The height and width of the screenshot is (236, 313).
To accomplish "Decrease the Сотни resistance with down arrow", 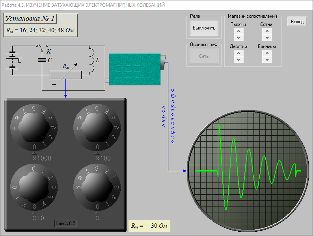I will tap(267, 38).
